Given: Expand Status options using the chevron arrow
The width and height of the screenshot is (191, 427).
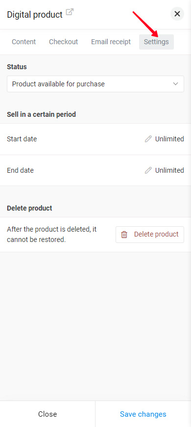Looking at the screenshot, I should point(175,84).
